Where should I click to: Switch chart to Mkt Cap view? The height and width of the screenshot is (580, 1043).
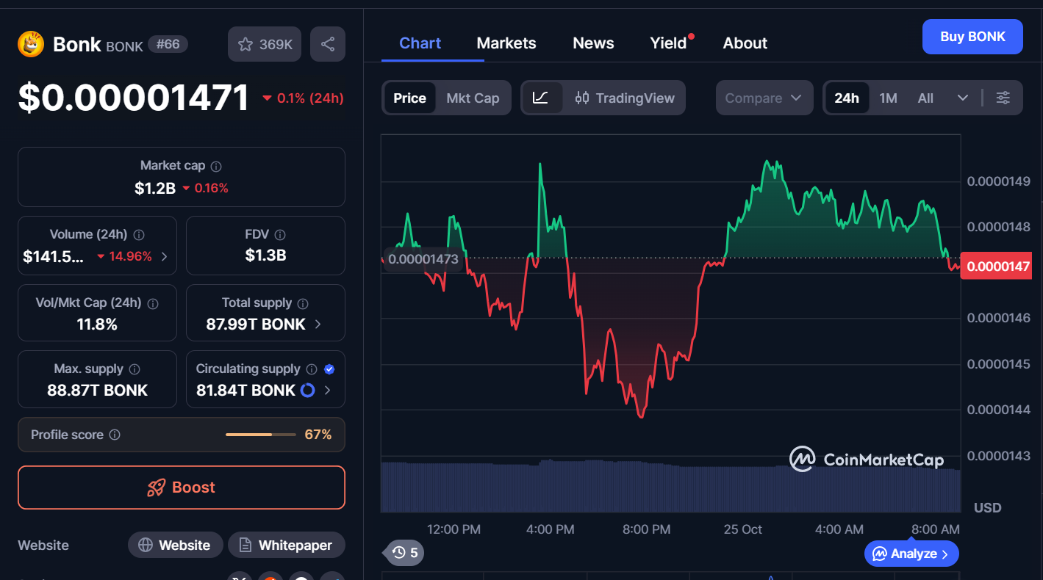[473, 98]
